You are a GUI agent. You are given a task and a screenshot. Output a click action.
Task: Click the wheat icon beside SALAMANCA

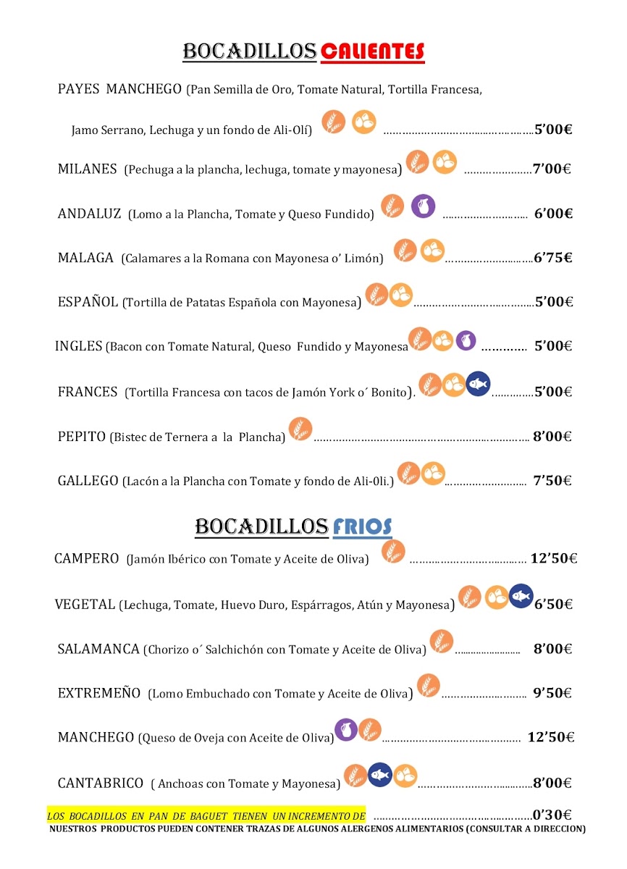(442, 642)
